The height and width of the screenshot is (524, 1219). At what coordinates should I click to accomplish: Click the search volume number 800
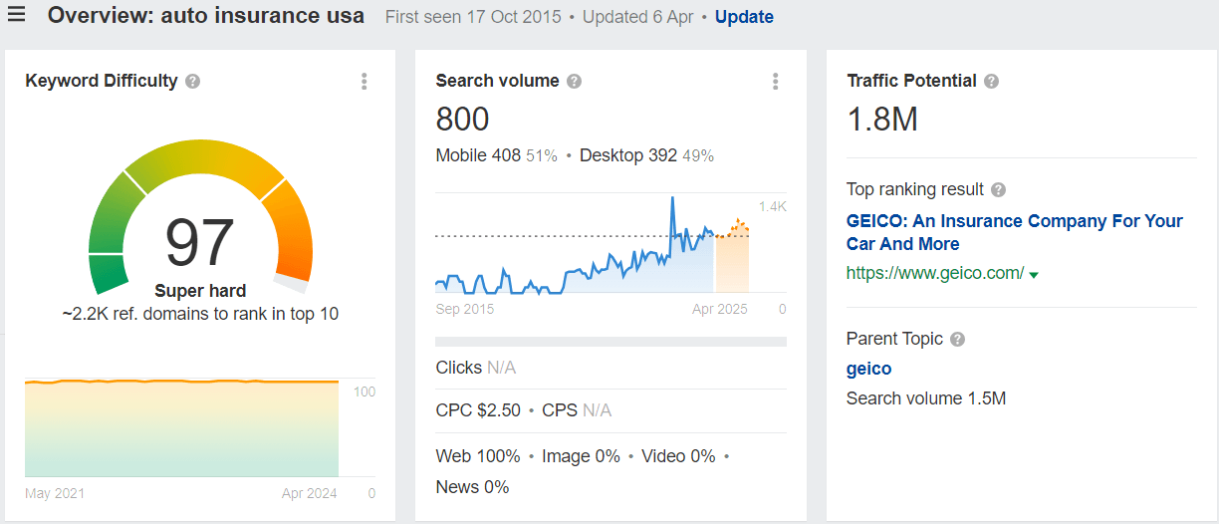click(x=462, y=120)
